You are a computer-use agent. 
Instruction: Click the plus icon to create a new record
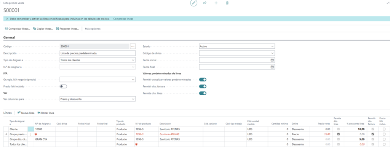tap(216, 3)
